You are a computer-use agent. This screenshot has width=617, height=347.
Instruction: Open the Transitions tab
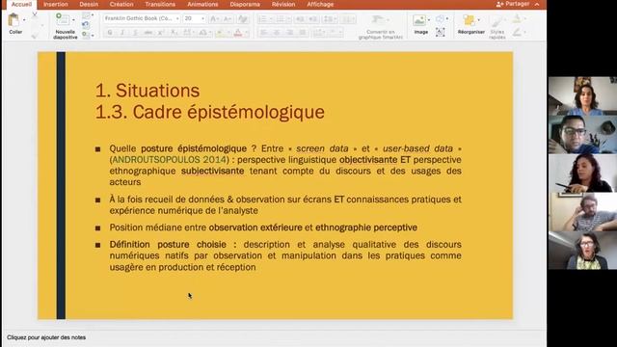coord(160,4)
